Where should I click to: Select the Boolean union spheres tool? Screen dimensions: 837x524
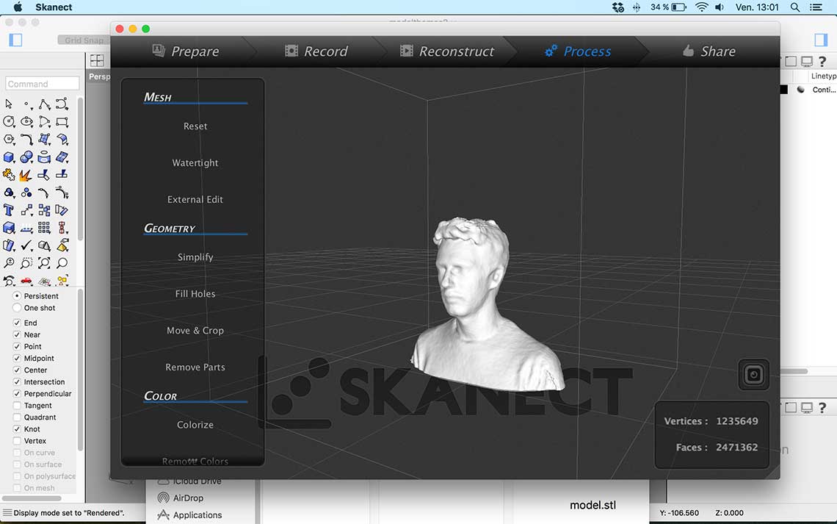click(26, 157)
